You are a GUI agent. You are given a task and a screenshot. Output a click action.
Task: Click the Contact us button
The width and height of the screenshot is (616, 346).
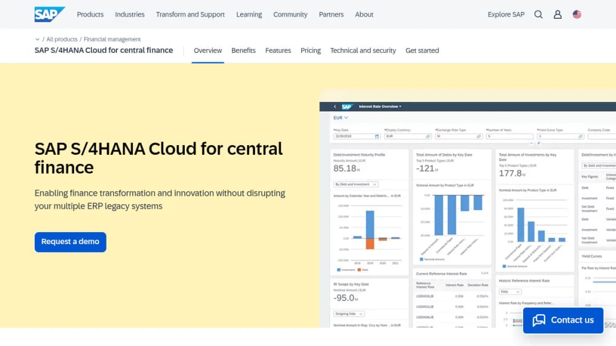[x=563, y=320]
